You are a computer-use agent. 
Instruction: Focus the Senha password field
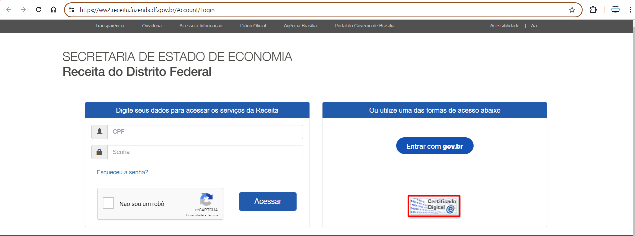(x=205, y=152)
